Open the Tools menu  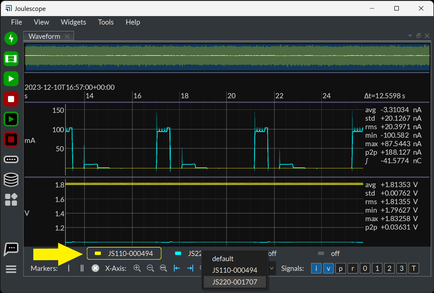tap(106, 22)
